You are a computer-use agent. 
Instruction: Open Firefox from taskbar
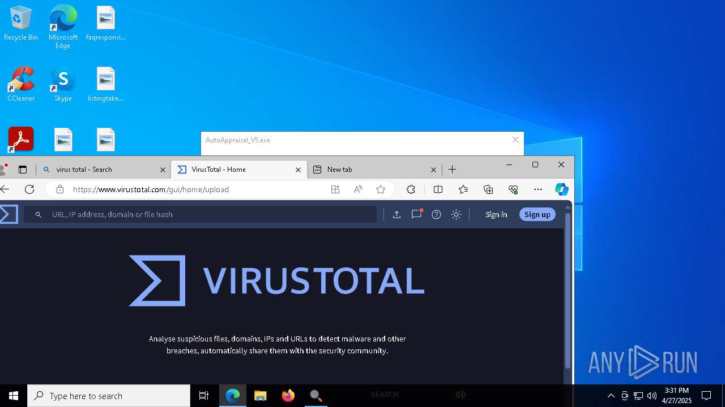point(288,396)
